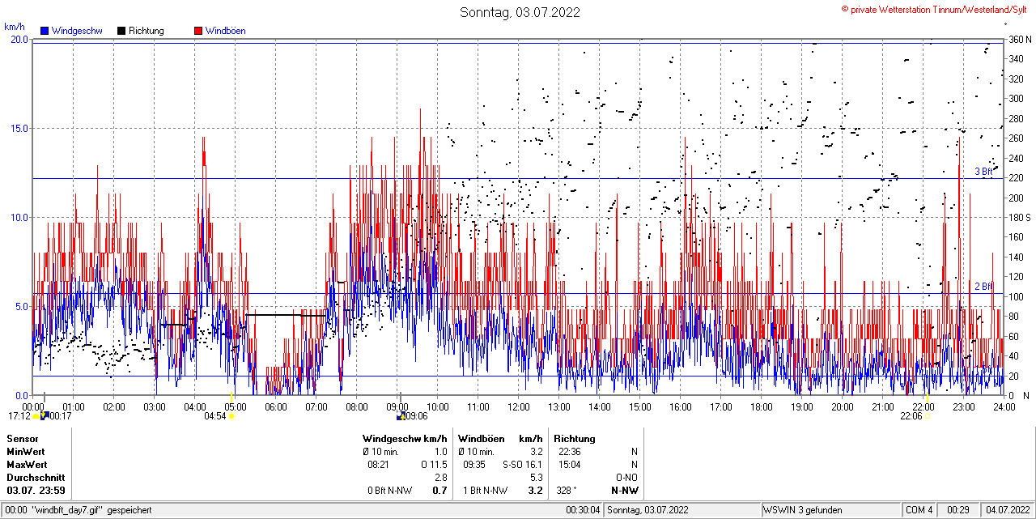Image resolution: width=1036 pixels, height=519 pixels.
Task: Click the 10.0 value on speed axis
Action: pyautogui.click(x=19, y=217)
